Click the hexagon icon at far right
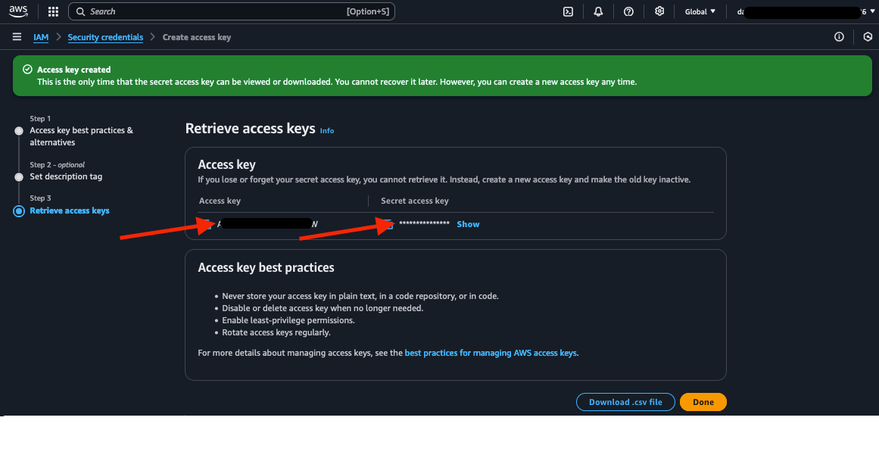Screen dimensions: 879x458 868,37
